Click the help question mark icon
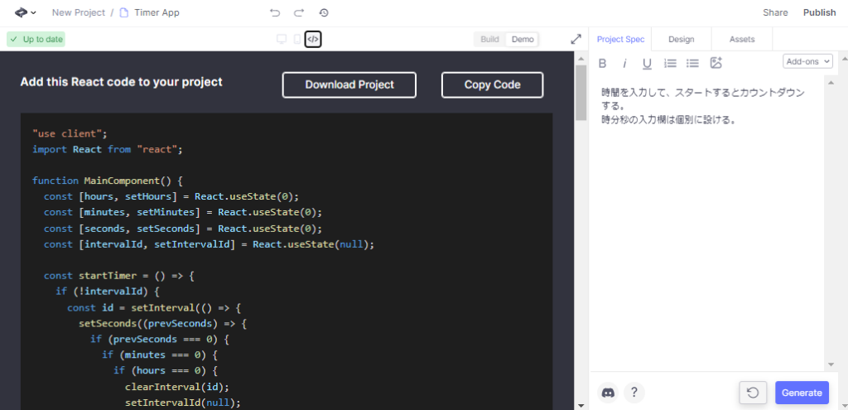Viewport: 848px width, 410px height. click(634, 393)
